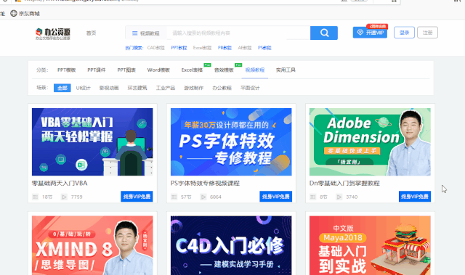465x275 pixels.
Task: Focus the video tutorial search input
Action: (x=238, y=33)
